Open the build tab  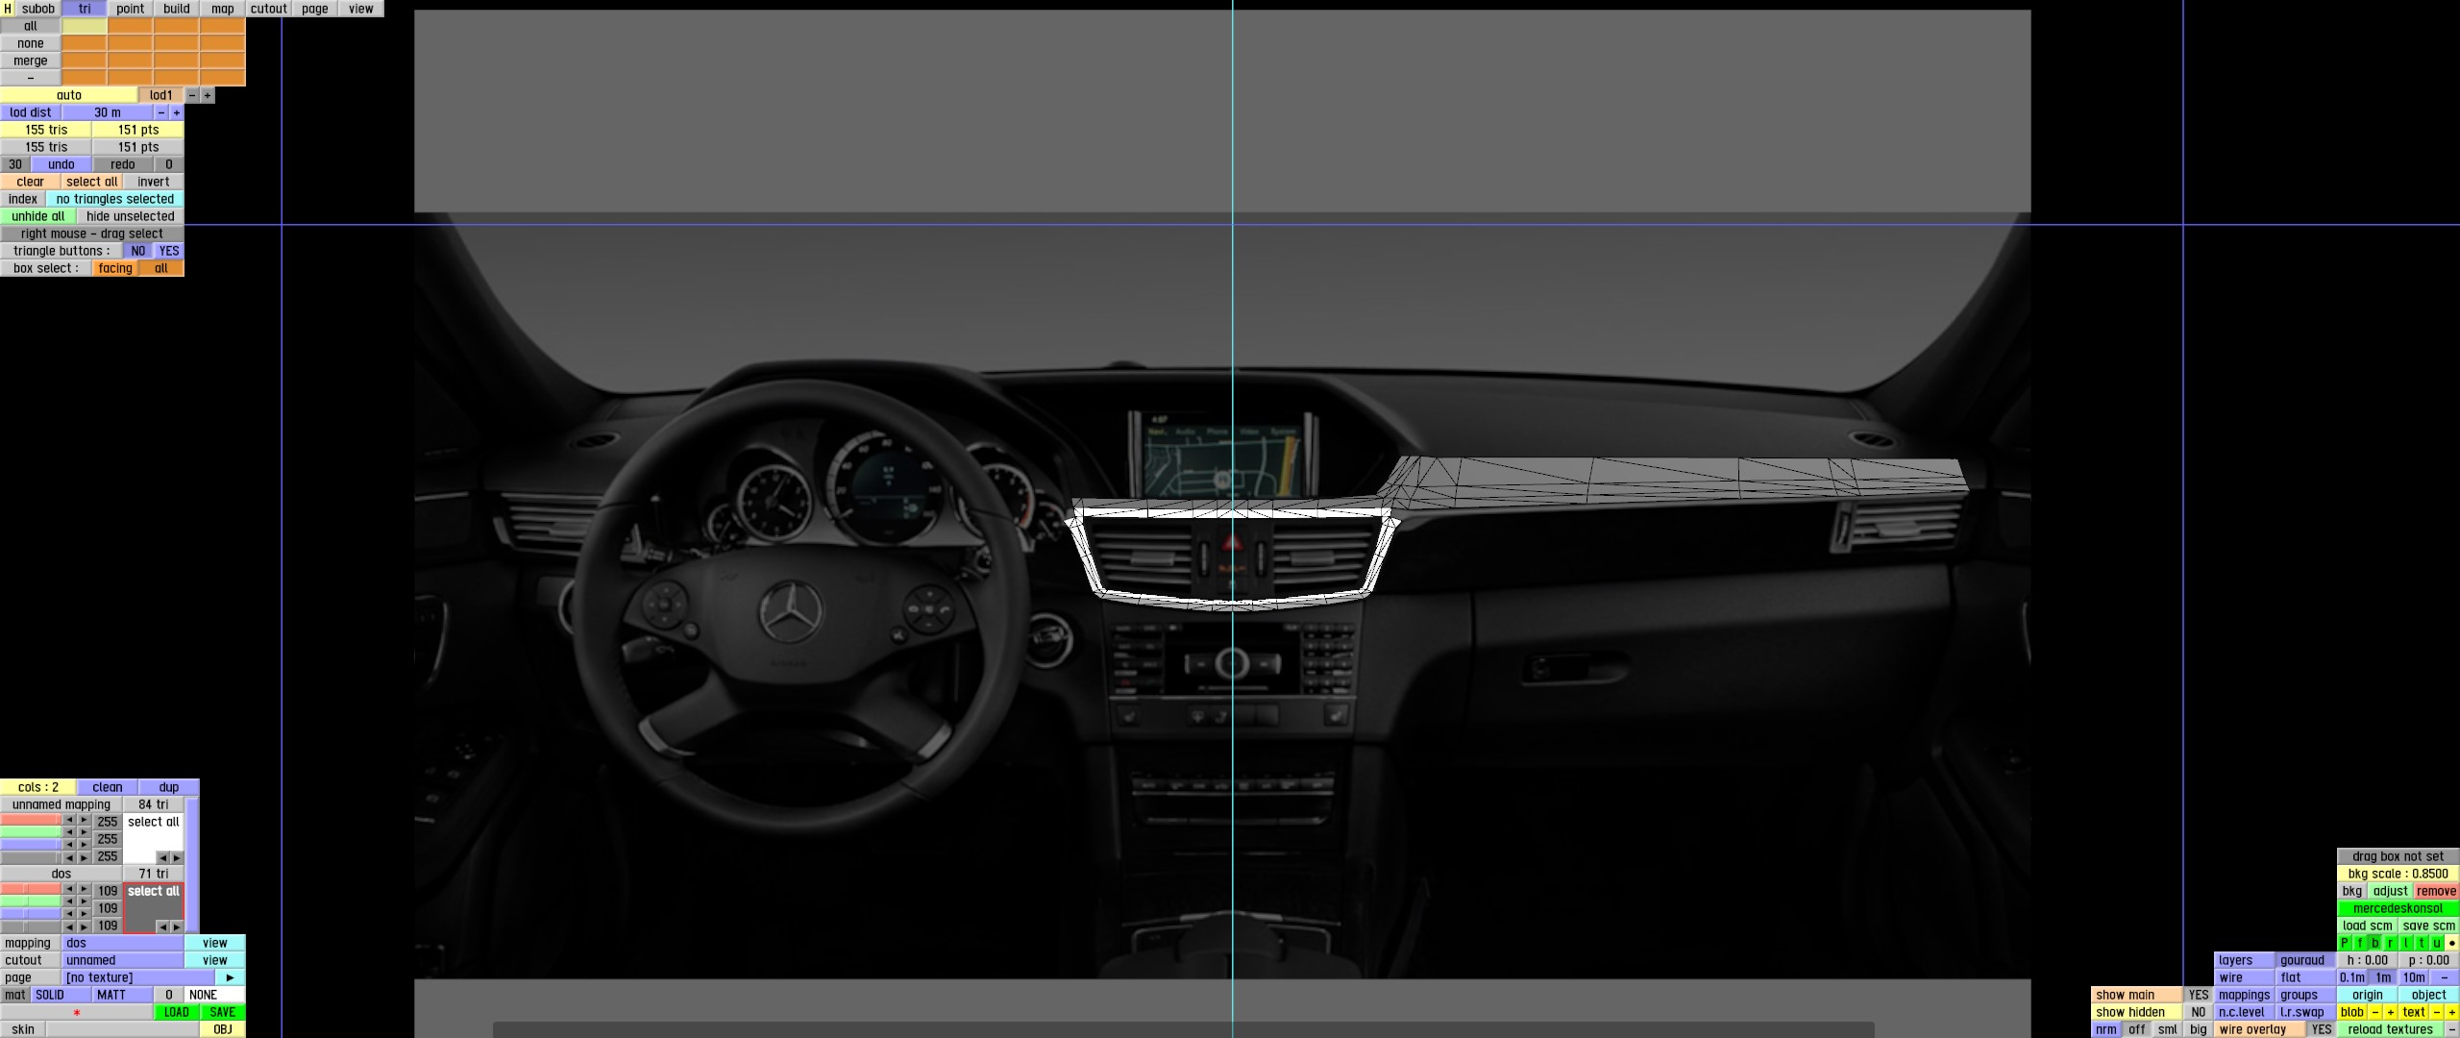[177, 9]
